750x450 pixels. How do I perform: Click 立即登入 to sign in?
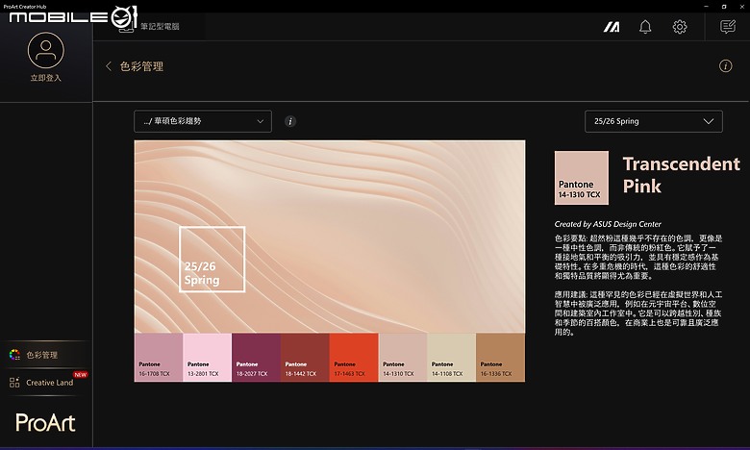coord(46,78)
